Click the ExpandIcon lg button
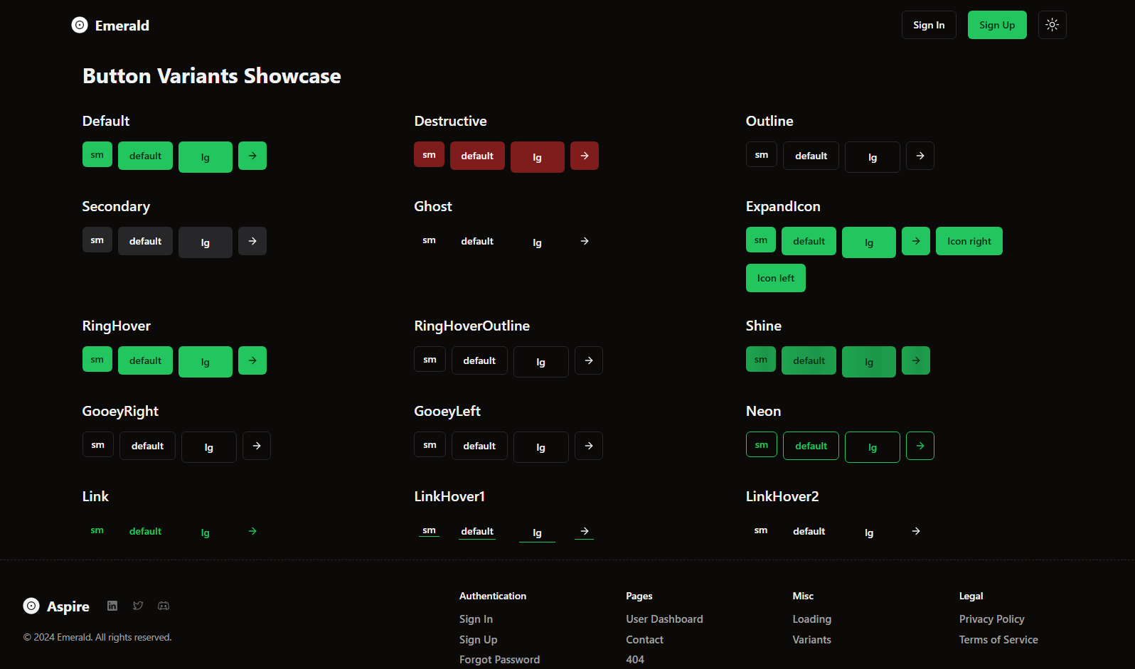Image resolution: width=1135 pixels, height=669 pixels. (x=869, y=242)
